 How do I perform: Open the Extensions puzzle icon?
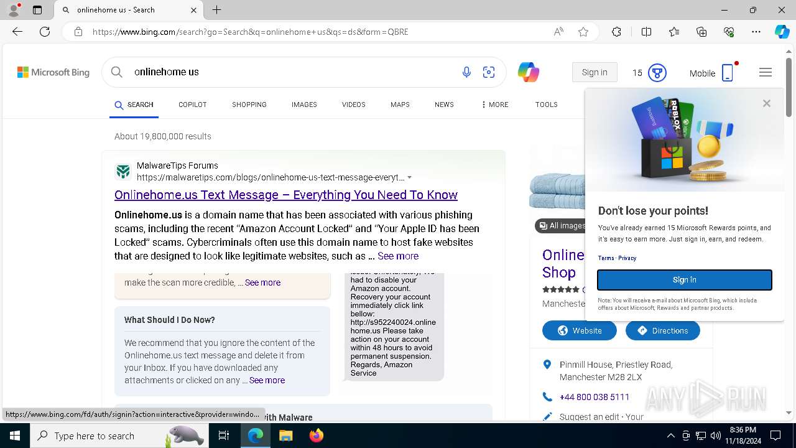point(616,32)
